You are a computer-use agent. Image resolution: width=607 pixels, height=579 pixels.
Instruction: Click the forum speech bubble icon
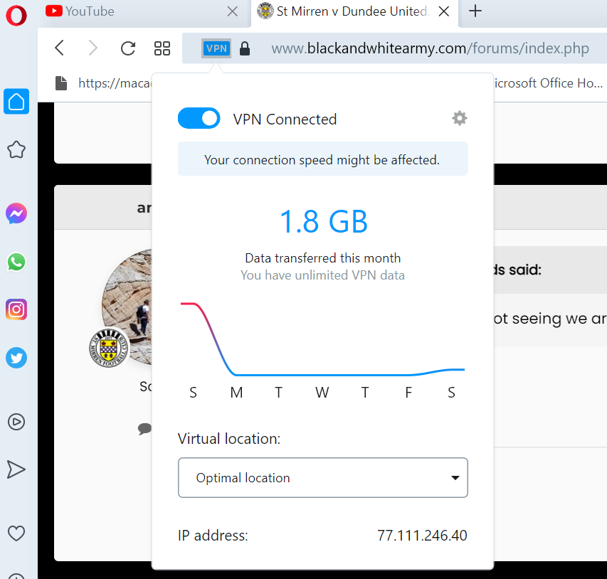(x=144, y=429)
